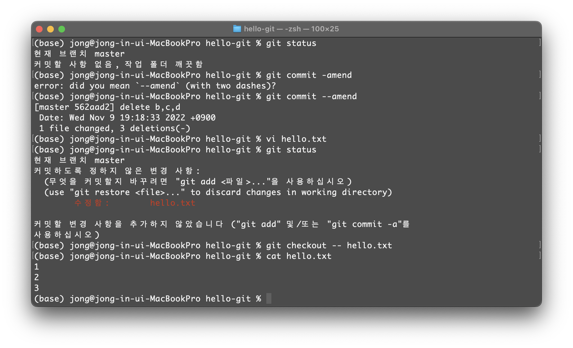Click the blue folder icon in title bar
The height and width of the screenshot is (348, 573).
(x=237, y=29)
